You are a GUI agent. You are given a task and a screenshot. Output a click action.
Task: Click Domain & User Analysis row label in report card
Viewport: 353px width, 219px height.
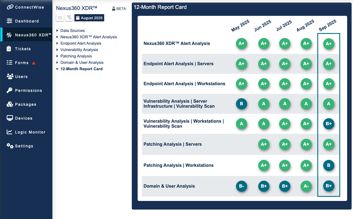click(x=169, y=186)
